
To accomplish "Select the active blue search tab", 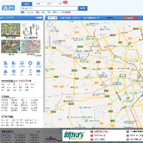I will click(x=27, y=4).
